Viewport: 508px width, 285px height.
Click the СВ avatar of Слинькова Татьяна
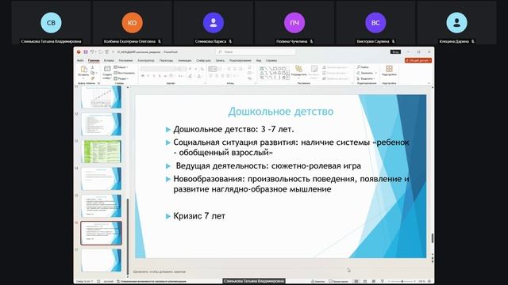(x=51, y=23)
